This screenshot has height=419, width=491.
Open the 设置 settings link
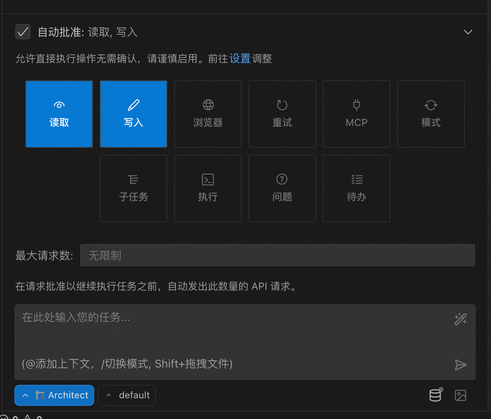click(240, 59)
